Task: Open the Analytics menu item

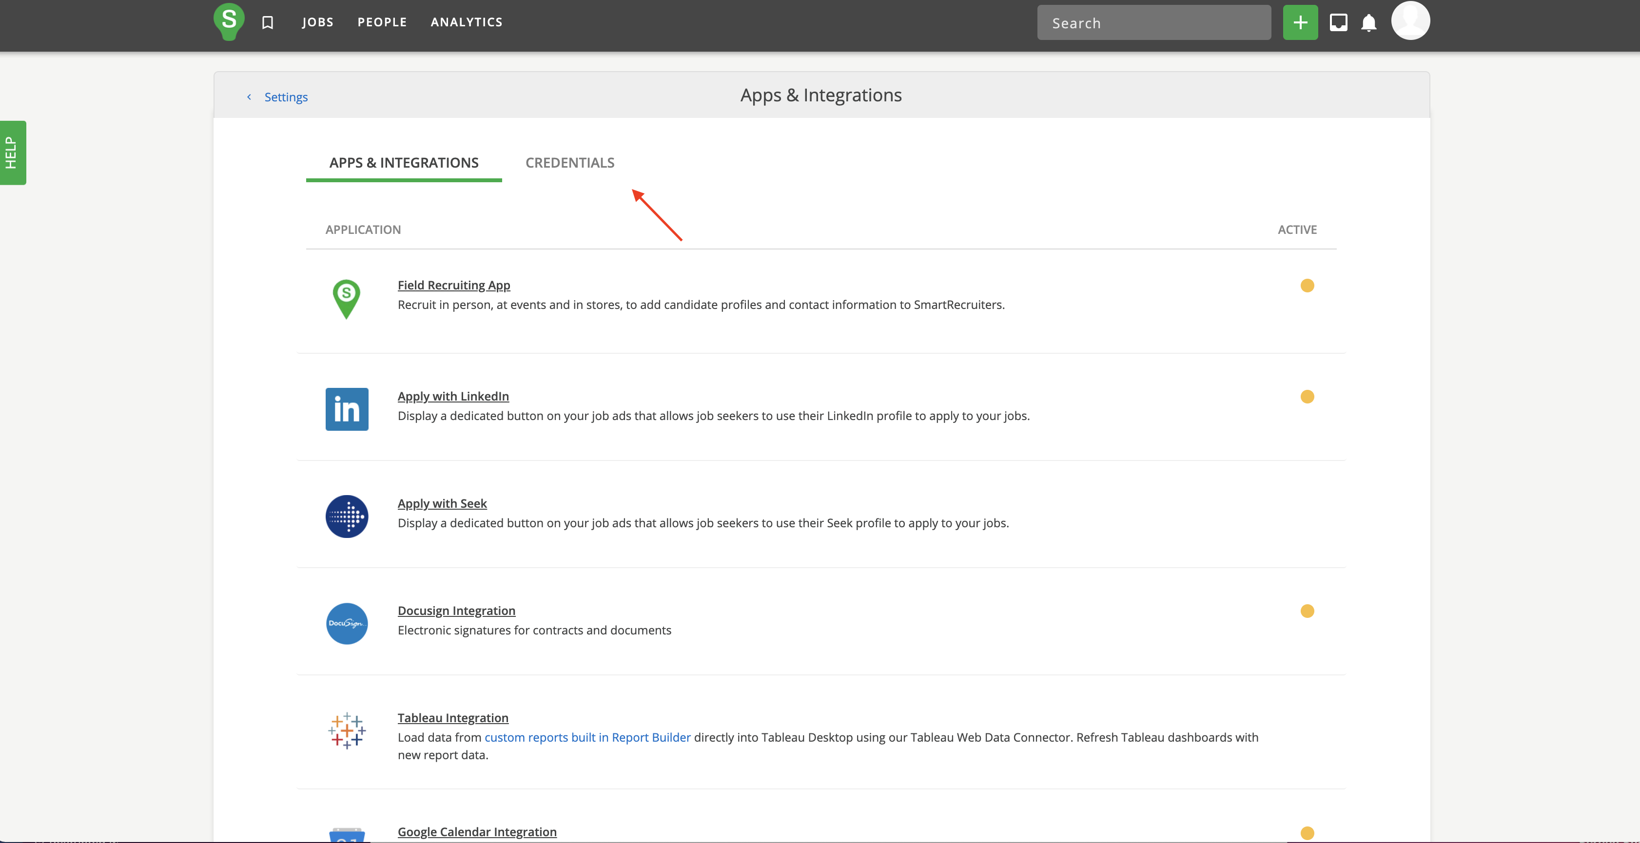Action: coord(466,22)
